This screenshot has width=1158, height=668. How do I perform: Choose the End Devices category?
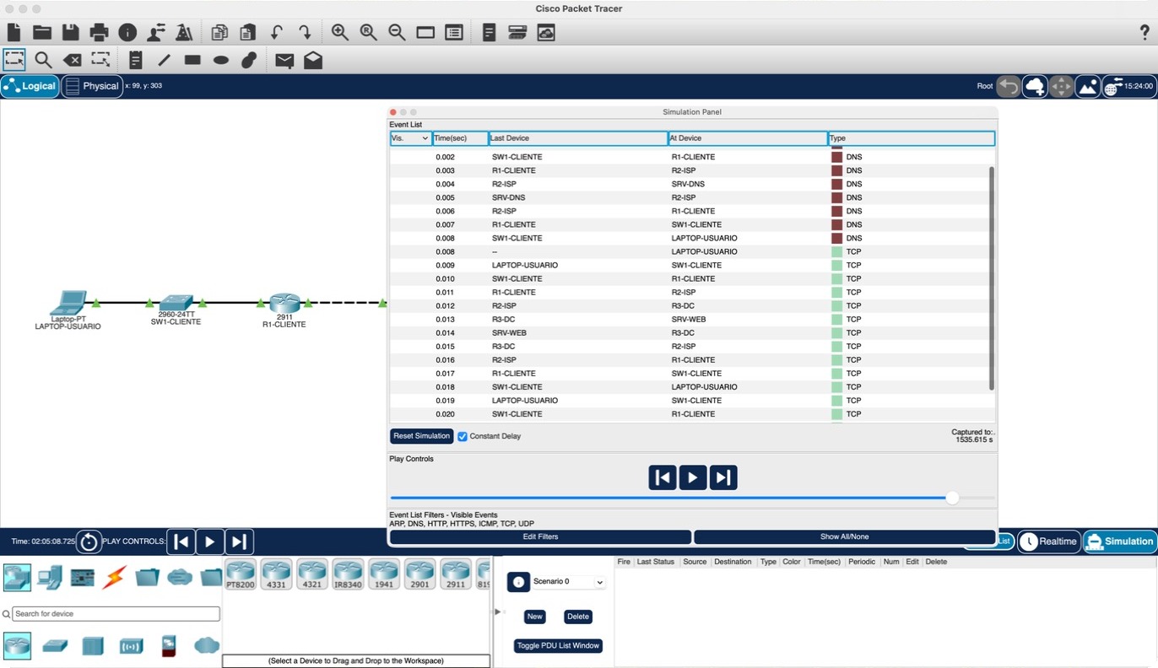tap(49, 578)
